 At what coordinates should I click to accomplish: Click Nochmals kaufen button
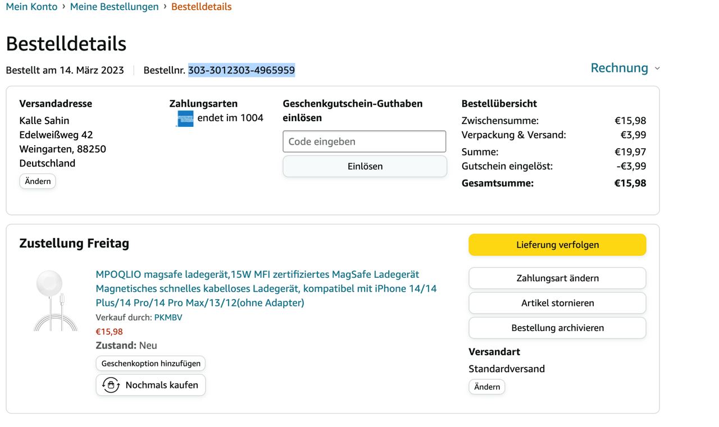click(151, 385)
